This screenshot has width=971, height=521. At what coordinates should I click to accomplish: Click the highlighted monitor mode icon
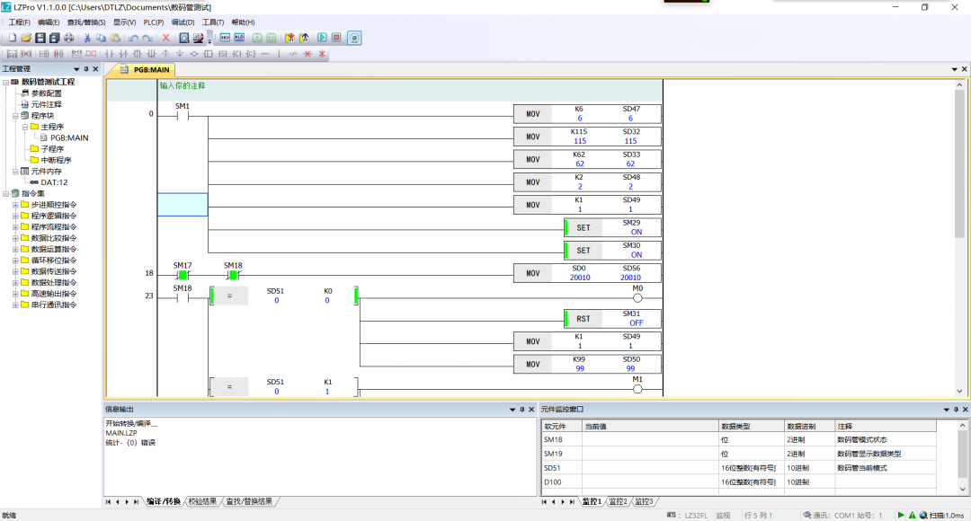[354, 38]
